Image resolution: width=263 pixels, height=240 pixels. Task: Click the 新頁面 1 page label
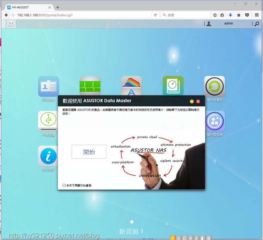pyautogui.click(x=131, y=232)
